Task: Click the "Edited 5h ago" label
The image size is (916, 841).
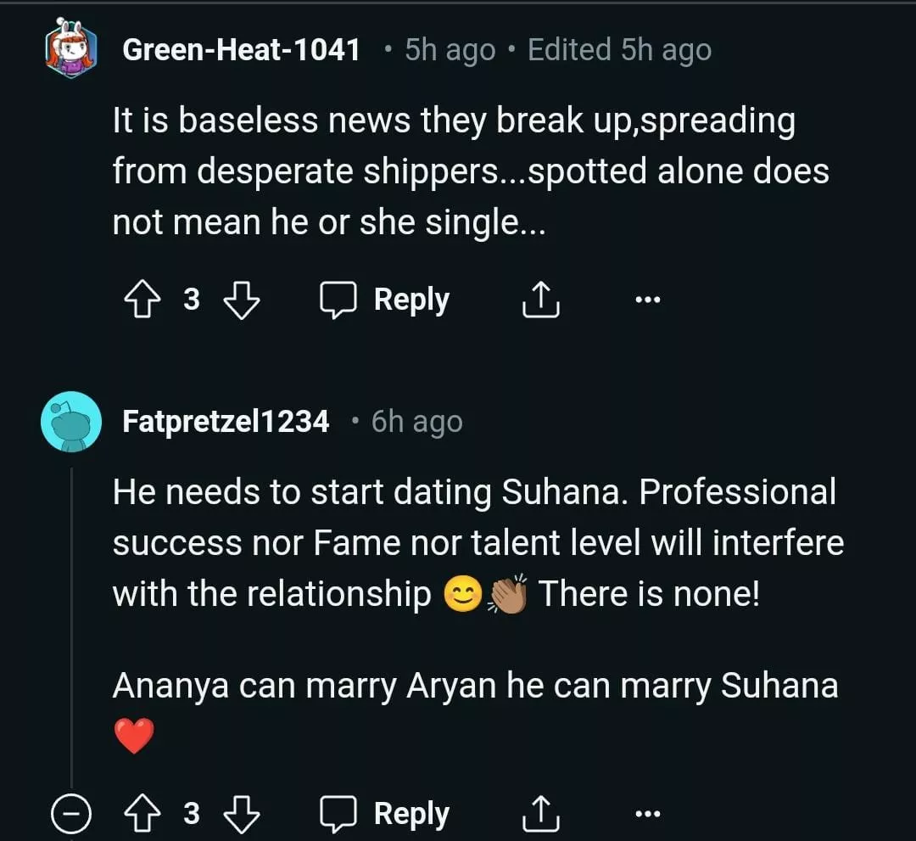Action: 619,50
